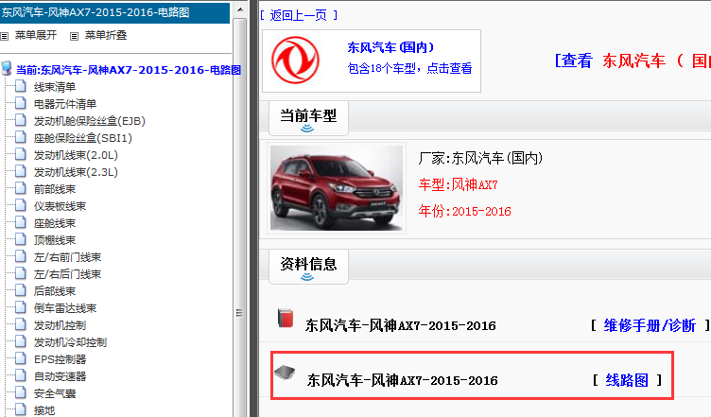Click the page icon beside 前部线束
The image size is (711, 417).
(x=21, y=188)
